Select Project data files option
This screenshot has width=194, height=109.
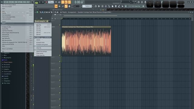pos(43,55)
